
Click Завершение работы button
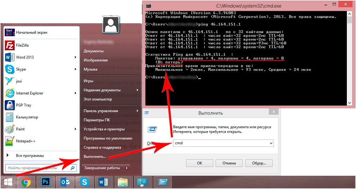pos(102,168)
